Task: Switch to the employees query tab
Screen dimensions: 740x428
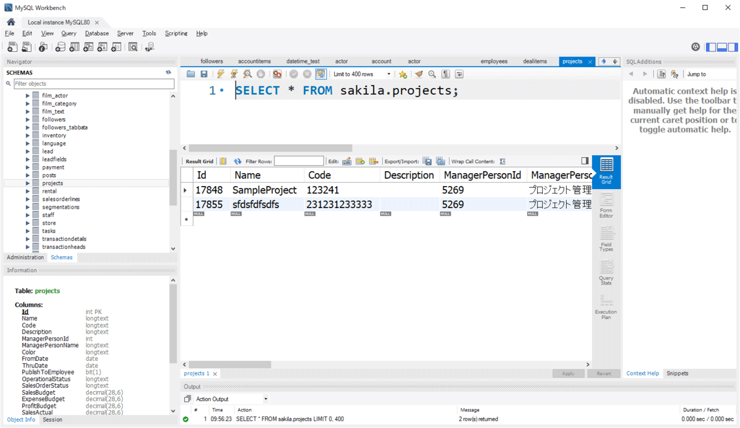Action: (494, 62)
